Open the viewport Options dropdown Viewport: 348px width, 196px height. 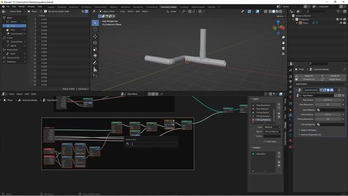[x=281, y=16]
